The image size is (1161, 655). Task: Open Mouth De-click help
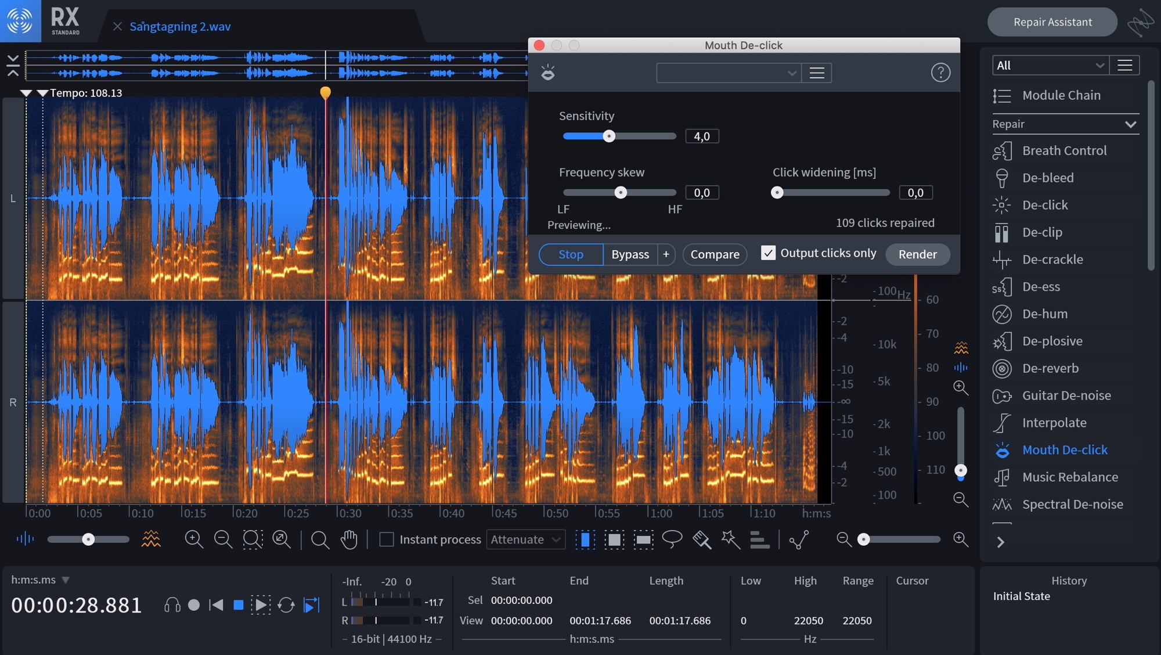pyautogui.click(x=940, y=73)
